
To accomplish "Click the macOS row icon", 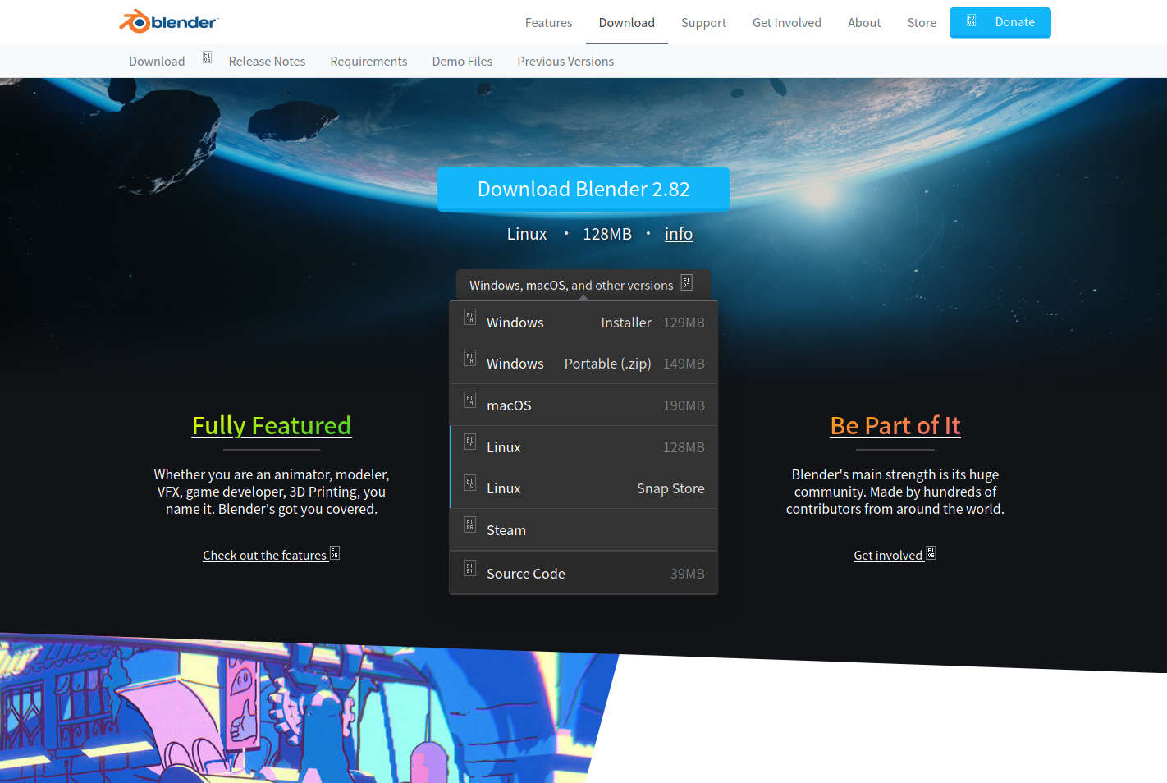I will (x=470, y=400).
